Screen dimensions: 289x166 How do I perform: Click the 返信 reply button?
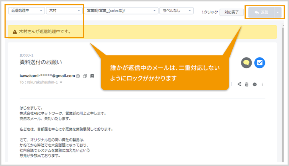(261, 12)
